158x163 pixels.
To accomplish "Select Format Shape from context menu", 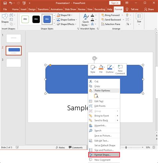I will (x=104, y=155).
